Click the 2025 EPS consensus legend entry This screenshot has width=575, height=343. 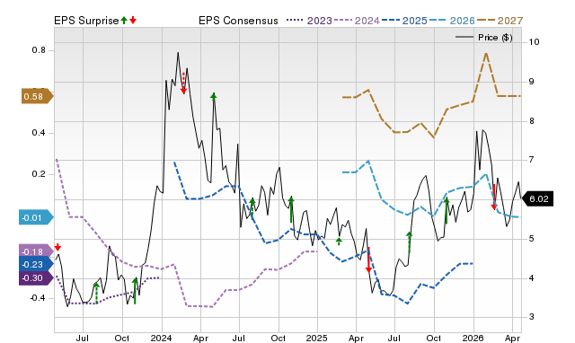(x=404, y=21)
